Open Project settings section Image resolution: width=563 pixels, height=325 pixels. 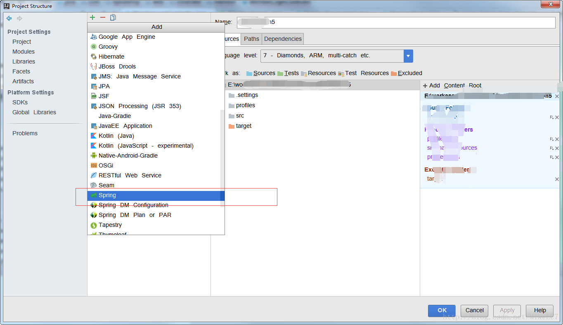tap(21, 42)
